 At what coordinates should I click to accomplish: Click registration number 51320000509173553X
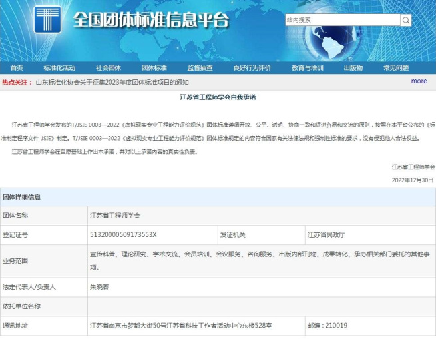tap(123, 234)
